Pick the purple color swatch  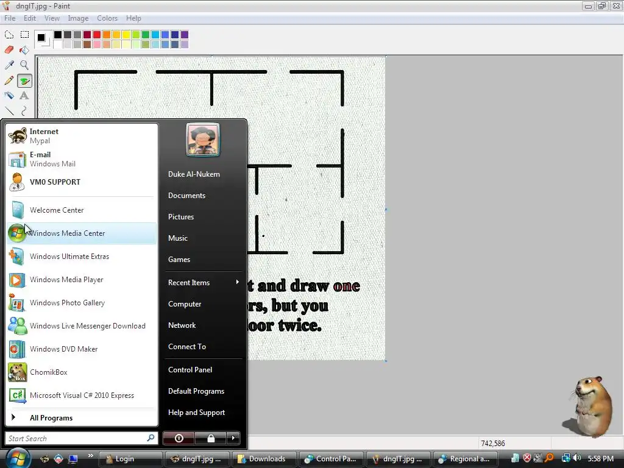coord(185,35)
